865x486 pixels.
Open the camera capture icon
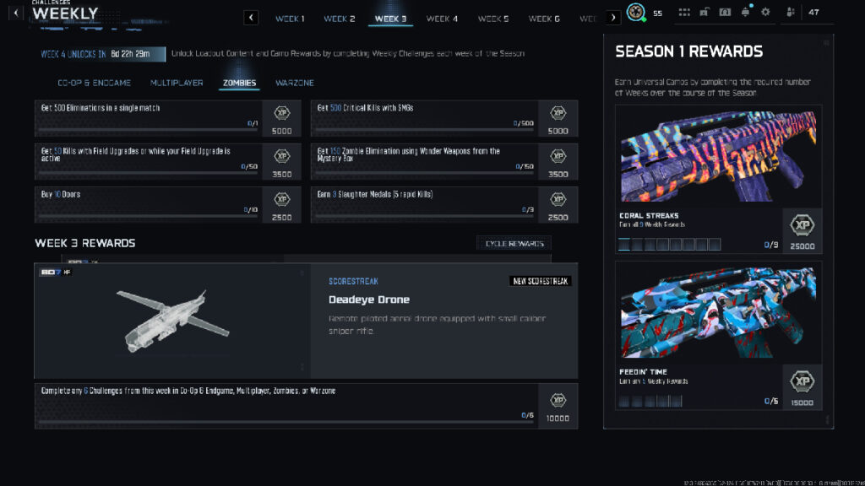(726, 12)
